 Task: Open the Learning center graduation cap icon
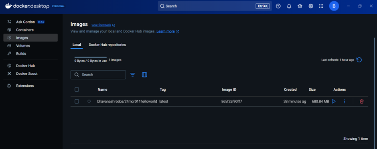pyautogui.click(x=300, y=6)
